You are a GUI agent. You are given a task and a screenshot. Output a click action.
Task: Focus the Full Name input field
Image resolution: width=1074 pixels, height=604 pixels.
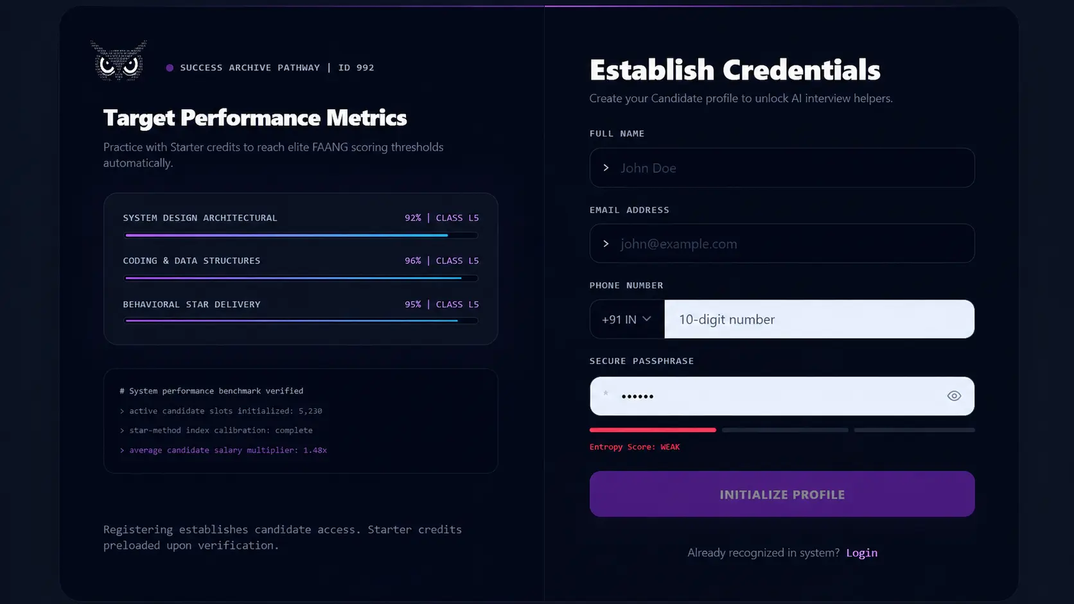782,168
